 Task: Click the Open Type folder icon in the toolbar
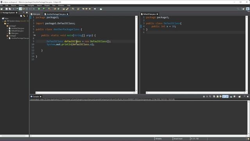[x=64, y=9]
